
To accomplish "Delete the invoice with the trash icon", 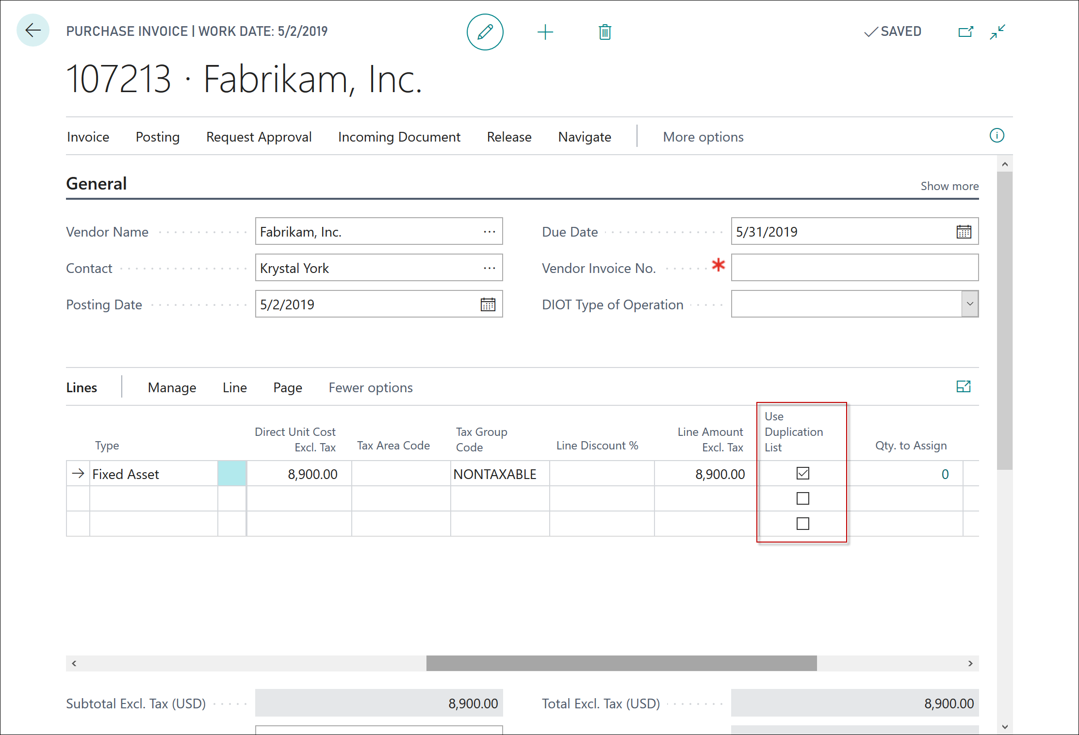I will pyautogui.click(x=605, y=32).
